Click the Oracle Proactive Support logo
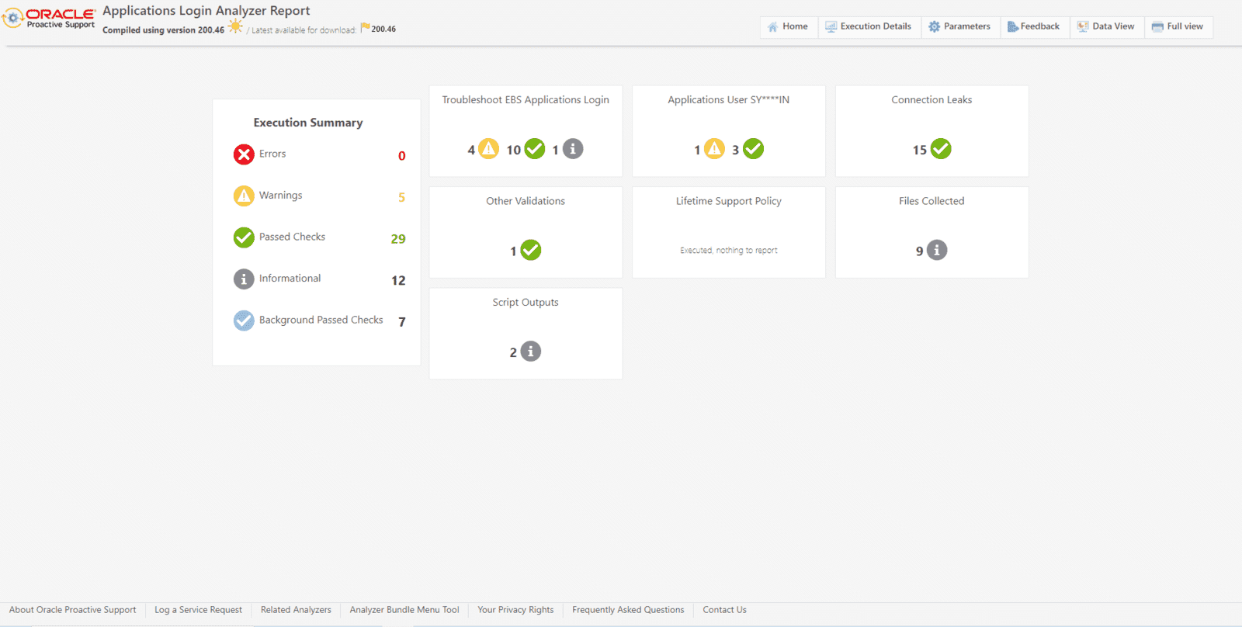The width and height of the screenshot is (1242, 627). click(x=50, y=18)
